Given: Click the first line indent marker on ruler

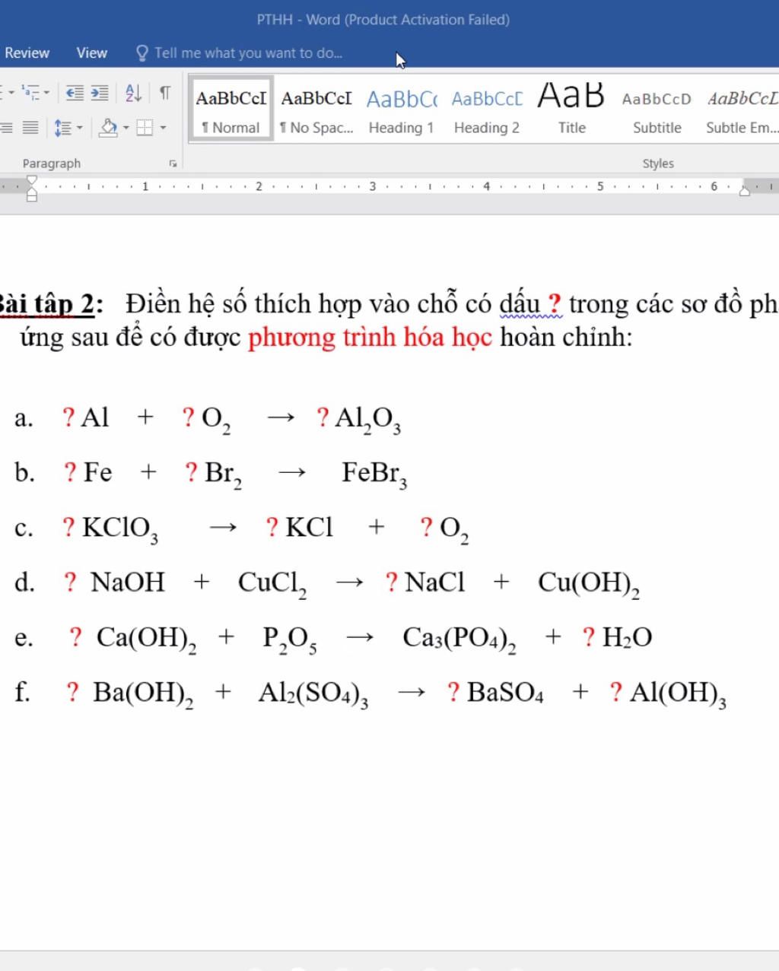Looking at the screenshot, I should point(32,179).
